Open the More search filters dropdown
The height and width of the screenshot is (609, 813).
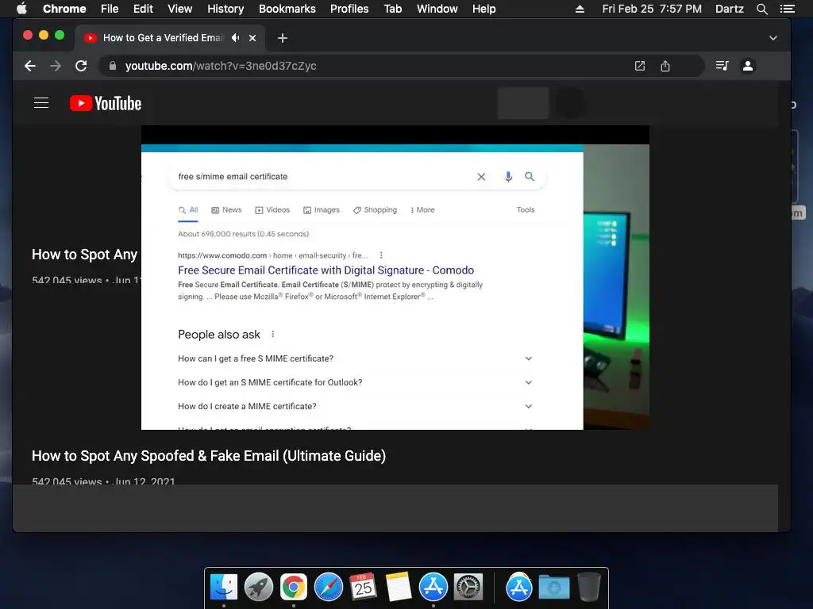422,209
